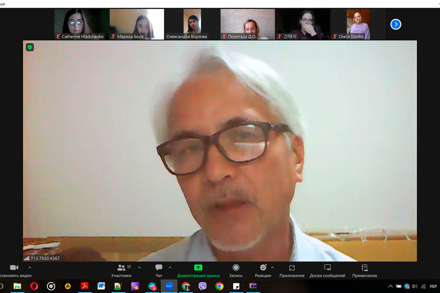The image size is (440, 293).
Task: Open Telegram from taskbar
Action: [152, 286]
